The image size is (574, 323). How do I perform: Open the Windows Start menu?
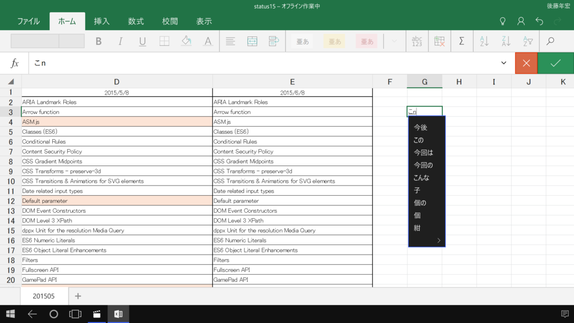coord(11,314)
